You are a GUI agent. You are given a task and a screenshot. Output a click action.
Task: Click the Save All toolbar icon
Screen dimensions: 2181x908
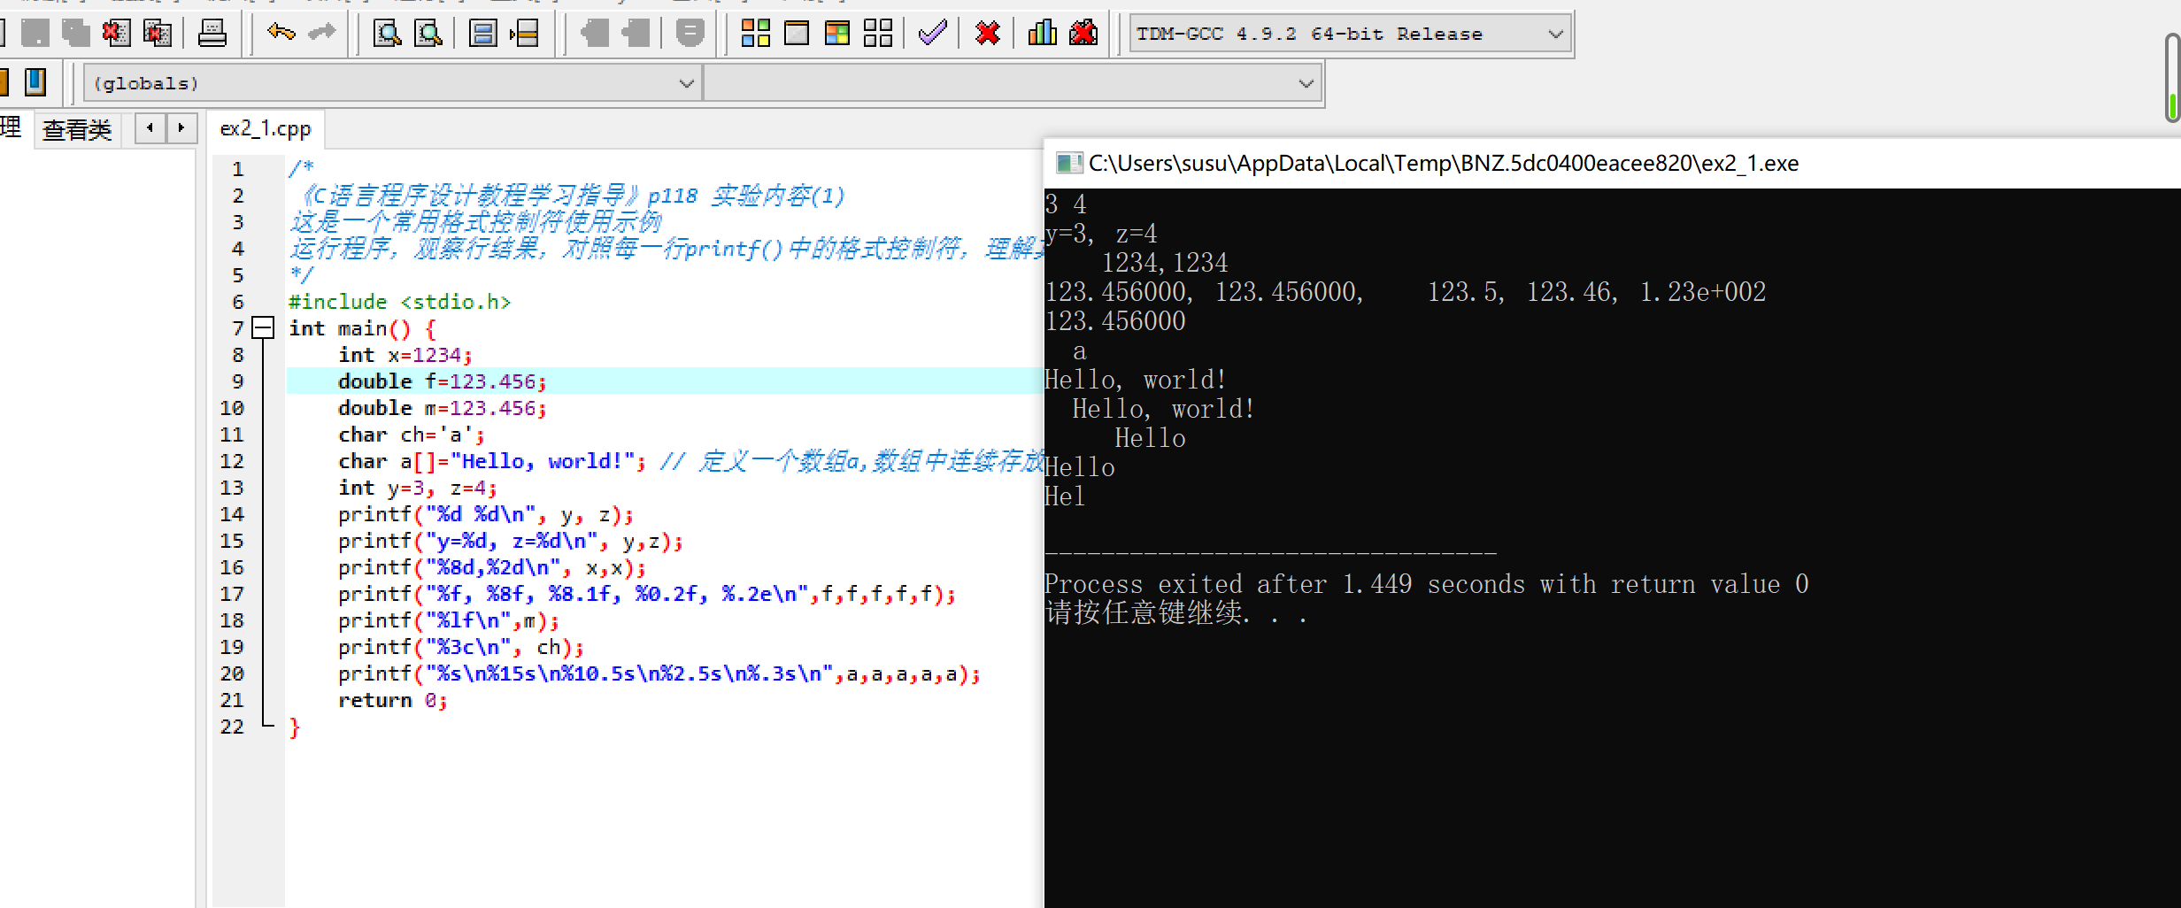tap(76, 34)
